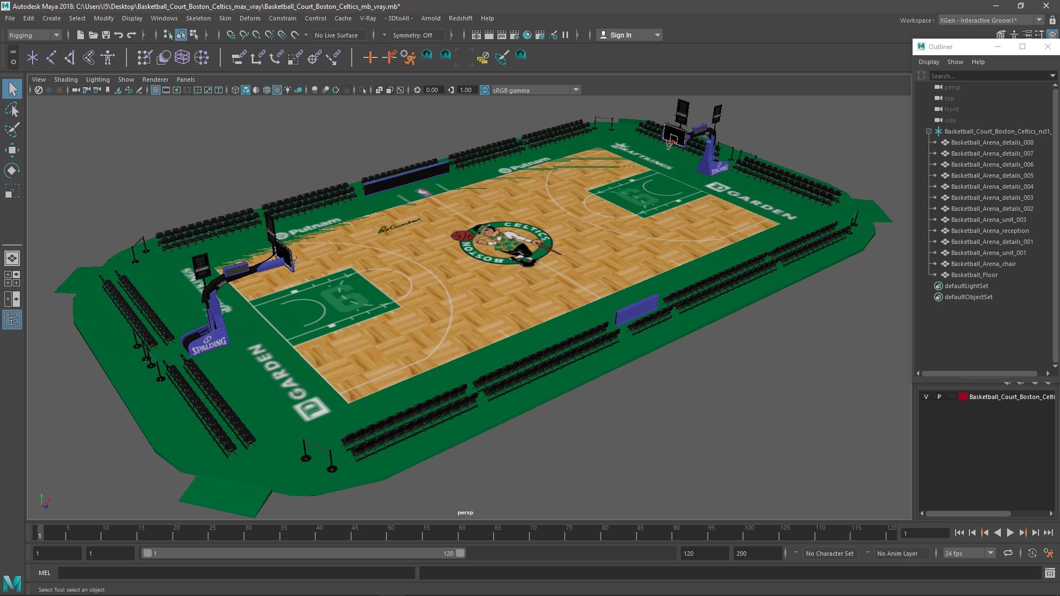Viewport: 1060px width, 596px height.
Task: Toggle loop playback icon
Action: click(1008, 553)
